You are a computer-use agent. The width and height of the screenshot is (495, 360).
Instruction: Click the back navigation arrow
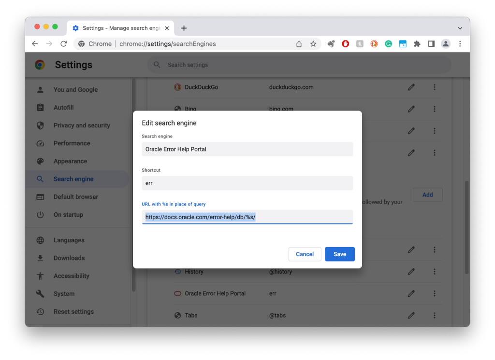pos(34,43)
